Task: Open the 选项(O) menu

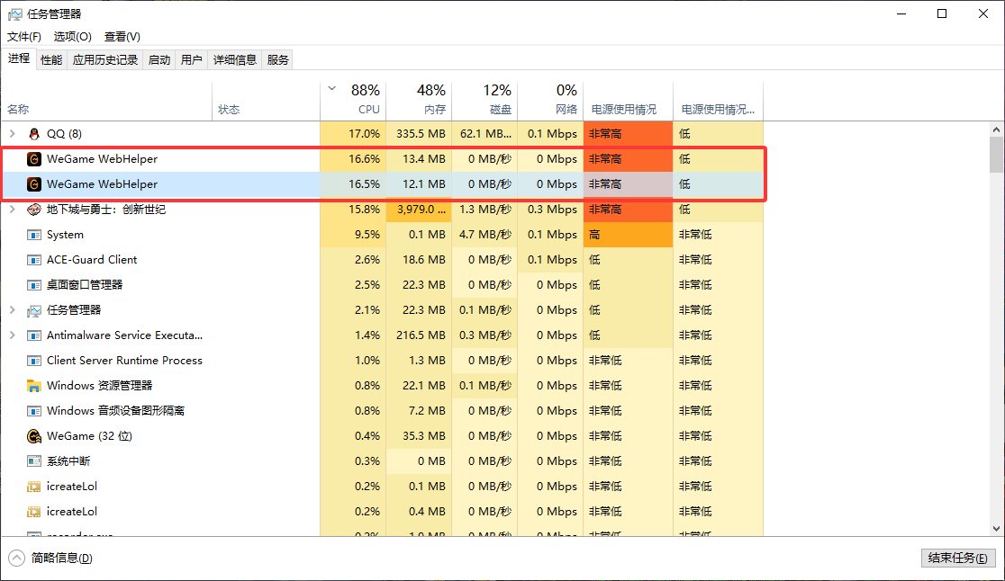Action: tap(72, 37)
